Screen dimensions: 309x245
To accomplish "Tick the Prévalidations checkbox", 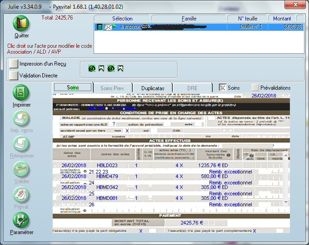I will click(255, 87).
